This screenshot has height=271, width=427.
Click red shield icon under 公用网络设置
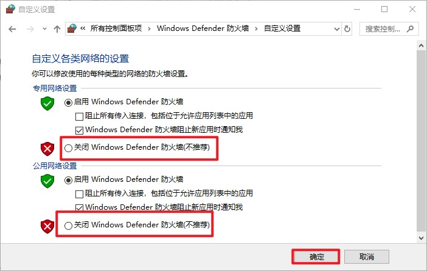[47, 227]
